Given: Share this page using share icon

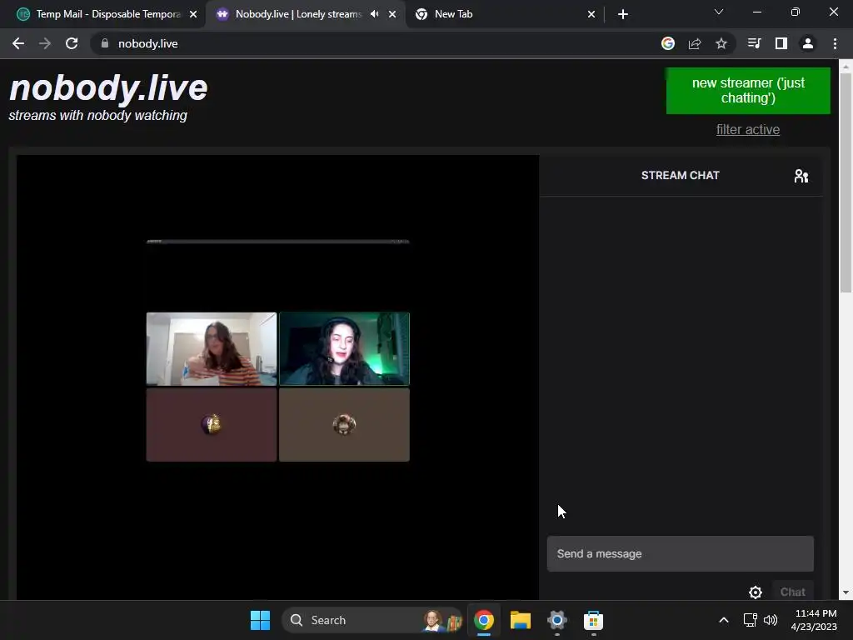Looking at the screenshot, I should click(695, 43).
